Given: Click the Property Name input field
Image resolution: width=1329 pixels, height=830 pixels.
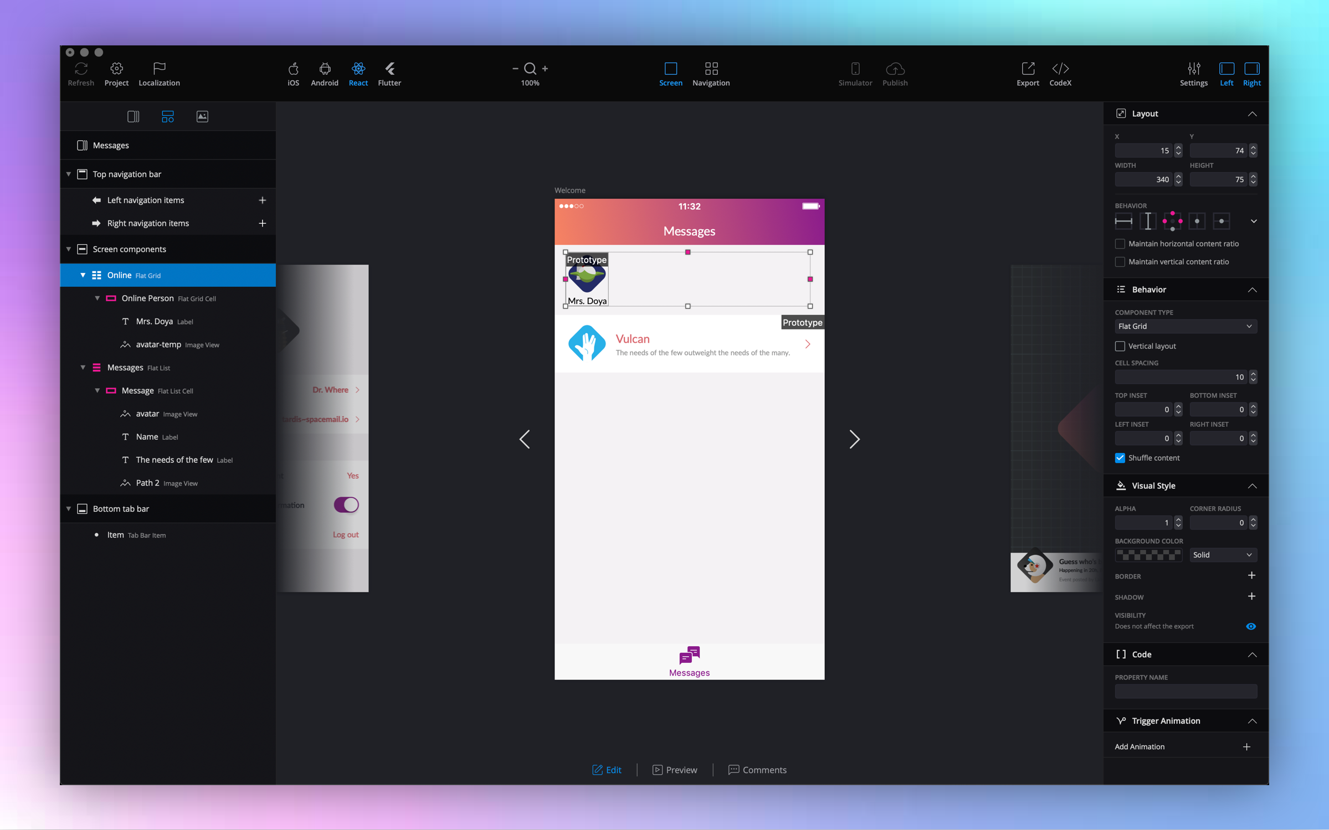Looking at the screenshot, I should pos(1185,691).
